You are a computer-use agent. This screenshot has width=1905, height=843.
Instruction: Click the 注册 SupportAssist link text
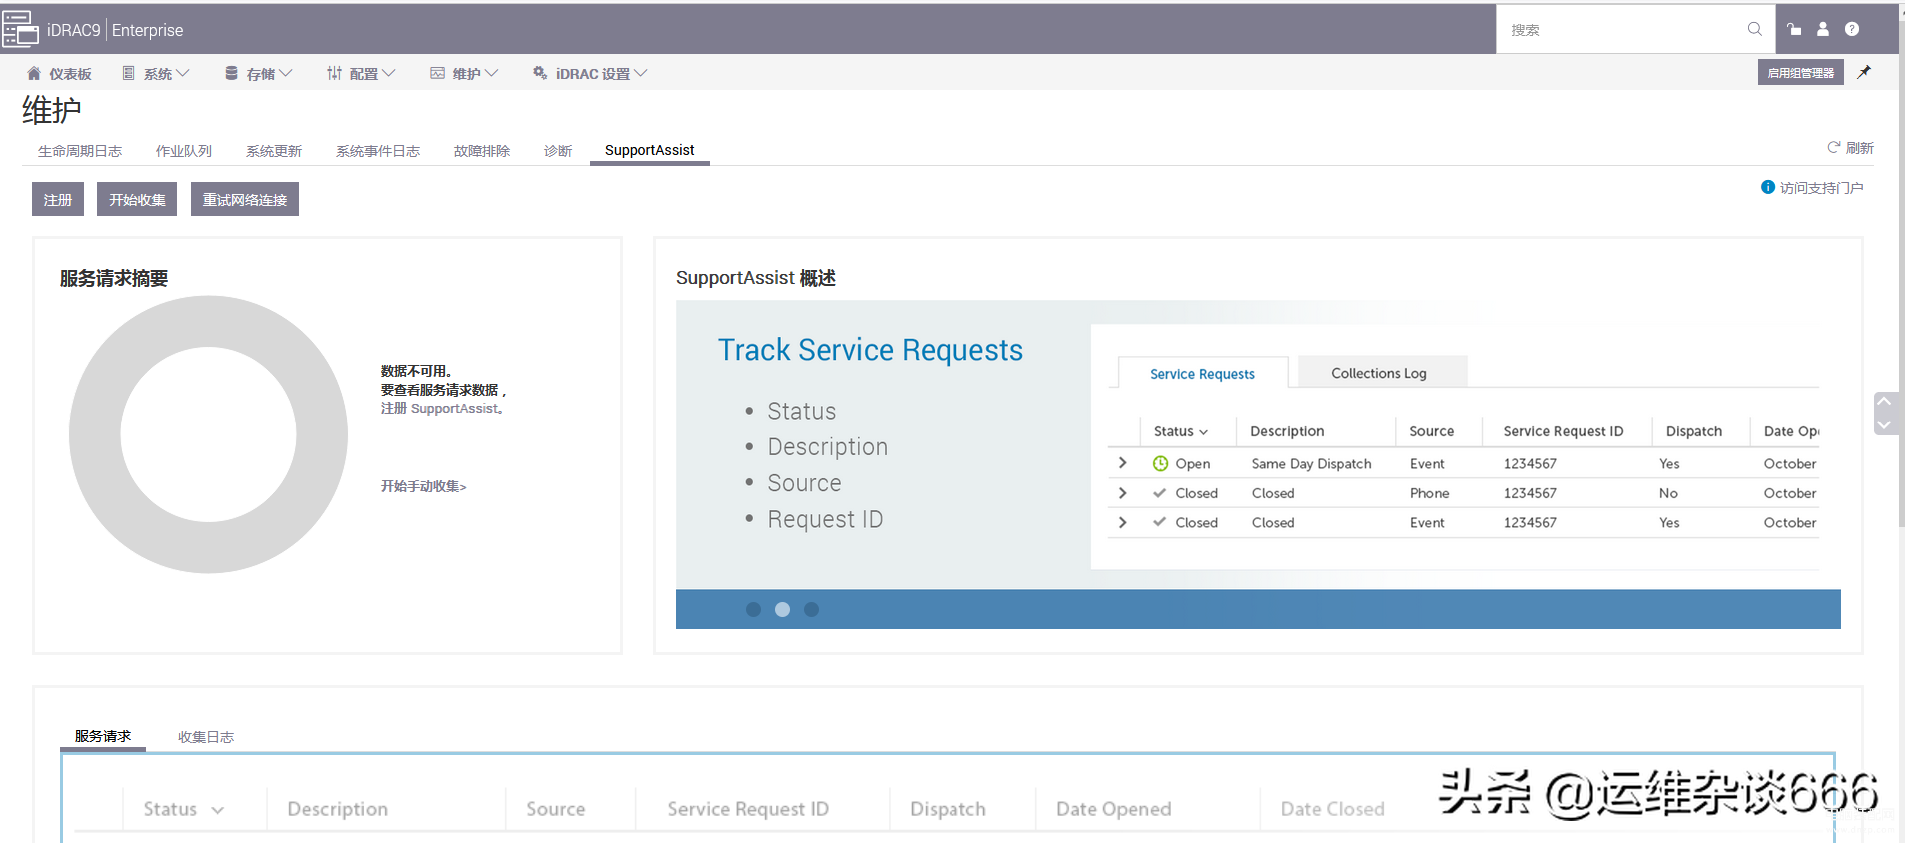coord(442,408)
